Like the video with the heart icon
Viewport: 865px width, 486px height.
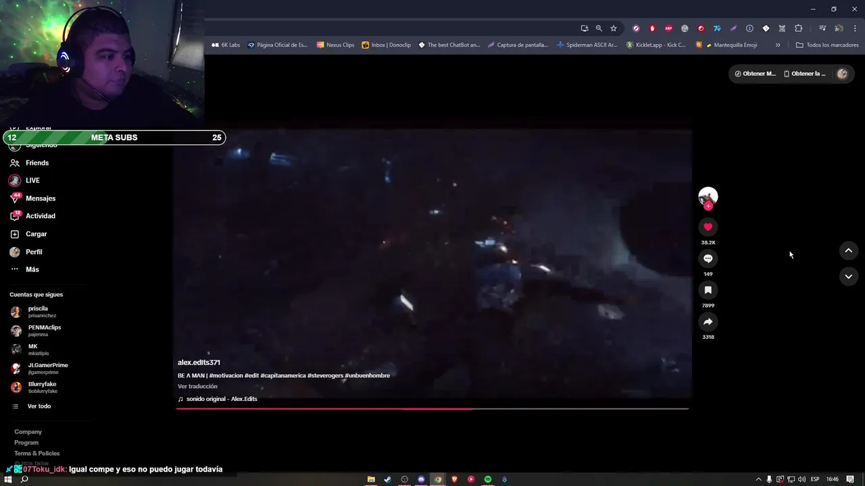[x=708, y=227]
